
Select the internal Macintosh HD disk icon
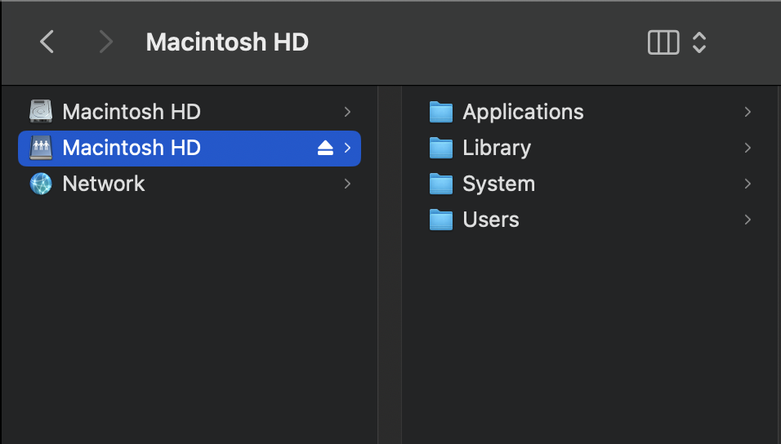(41, 111)
